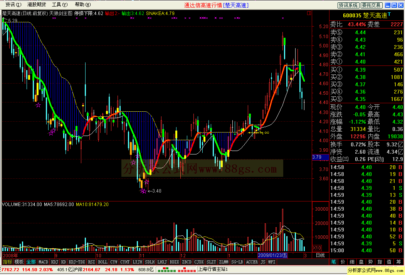Viewport: 405px width, 275px height.
Task: Switch indicator to CYHT
Action: pyautogui.click(x=125, y=262)
